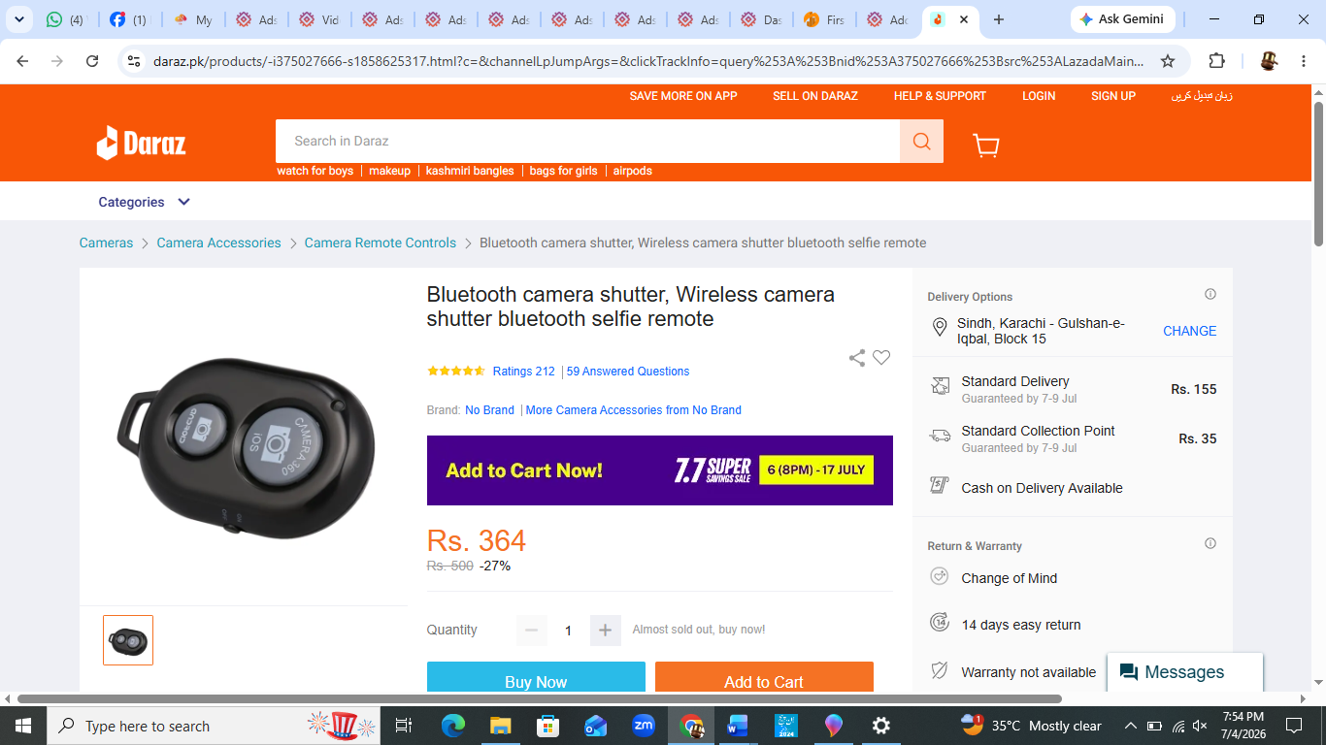1326x745 pixels.
Task: Open the Cameras breadcrumb link
Action: [106, 243]
